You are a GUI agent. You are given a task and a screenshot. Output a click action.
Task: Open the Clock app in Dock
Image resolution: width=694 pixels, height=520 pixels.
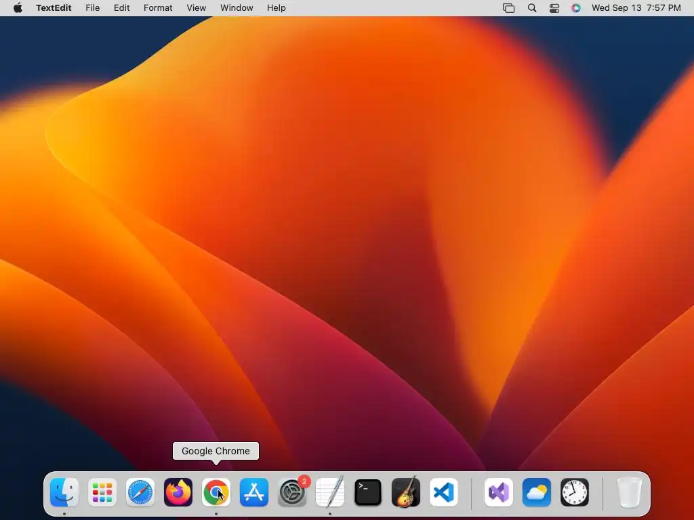click(x=575, y=492)
